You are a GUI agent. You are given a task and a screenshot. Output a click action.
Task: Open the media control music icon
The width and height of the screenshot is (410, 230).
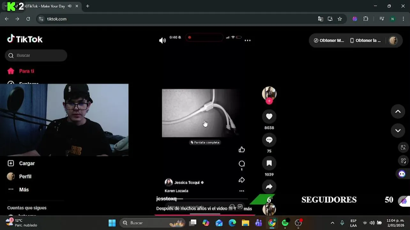382,19
